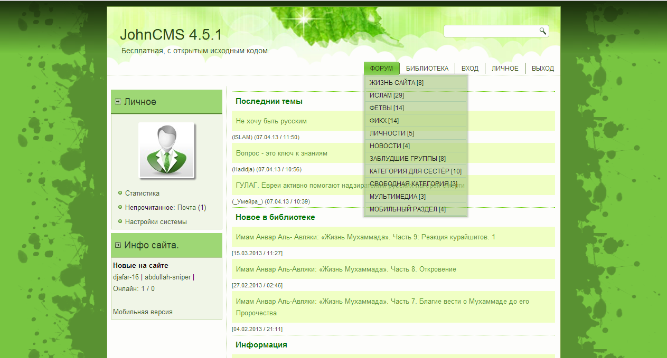Click the ВЫХОД logout tab
This screenshot has height=358, width=667.
542,69
